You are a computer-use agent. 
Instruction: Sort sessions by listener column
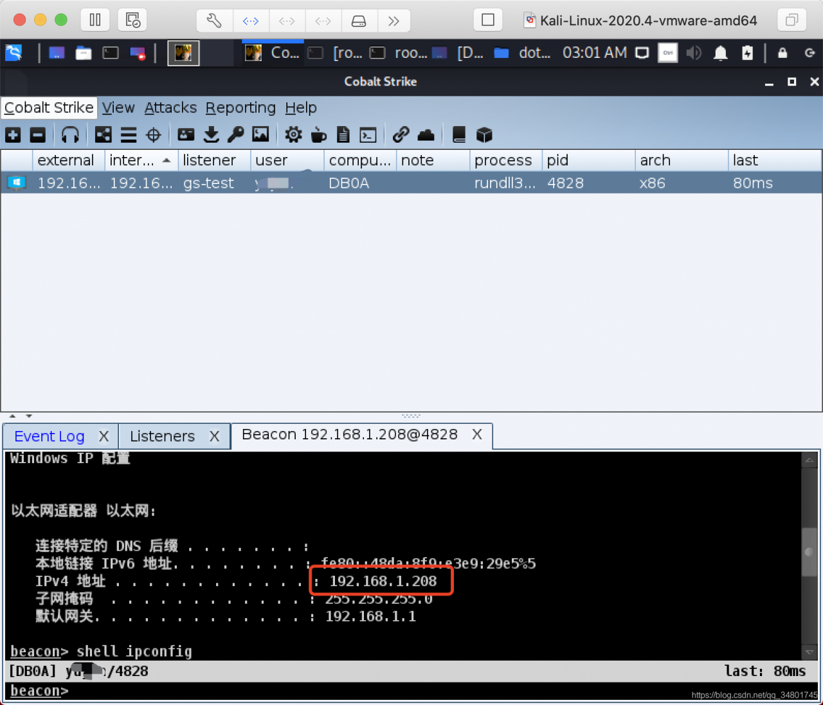click(214, 160)
